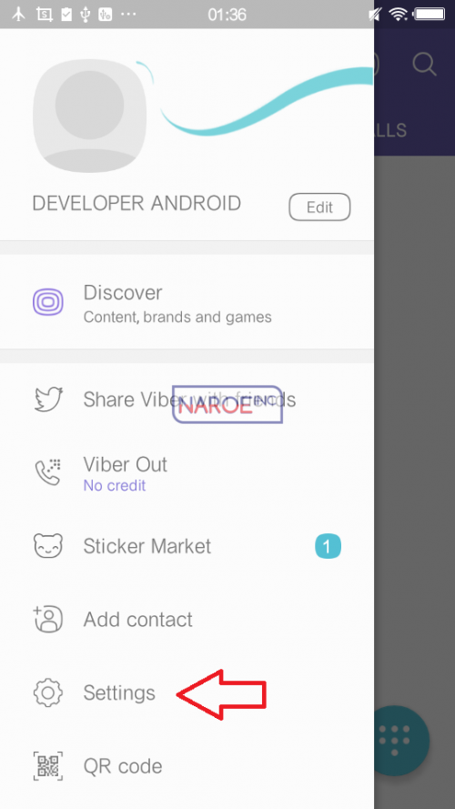Tap the Settings gear icon
The image size is (455, 809).
tap(48, 693)
